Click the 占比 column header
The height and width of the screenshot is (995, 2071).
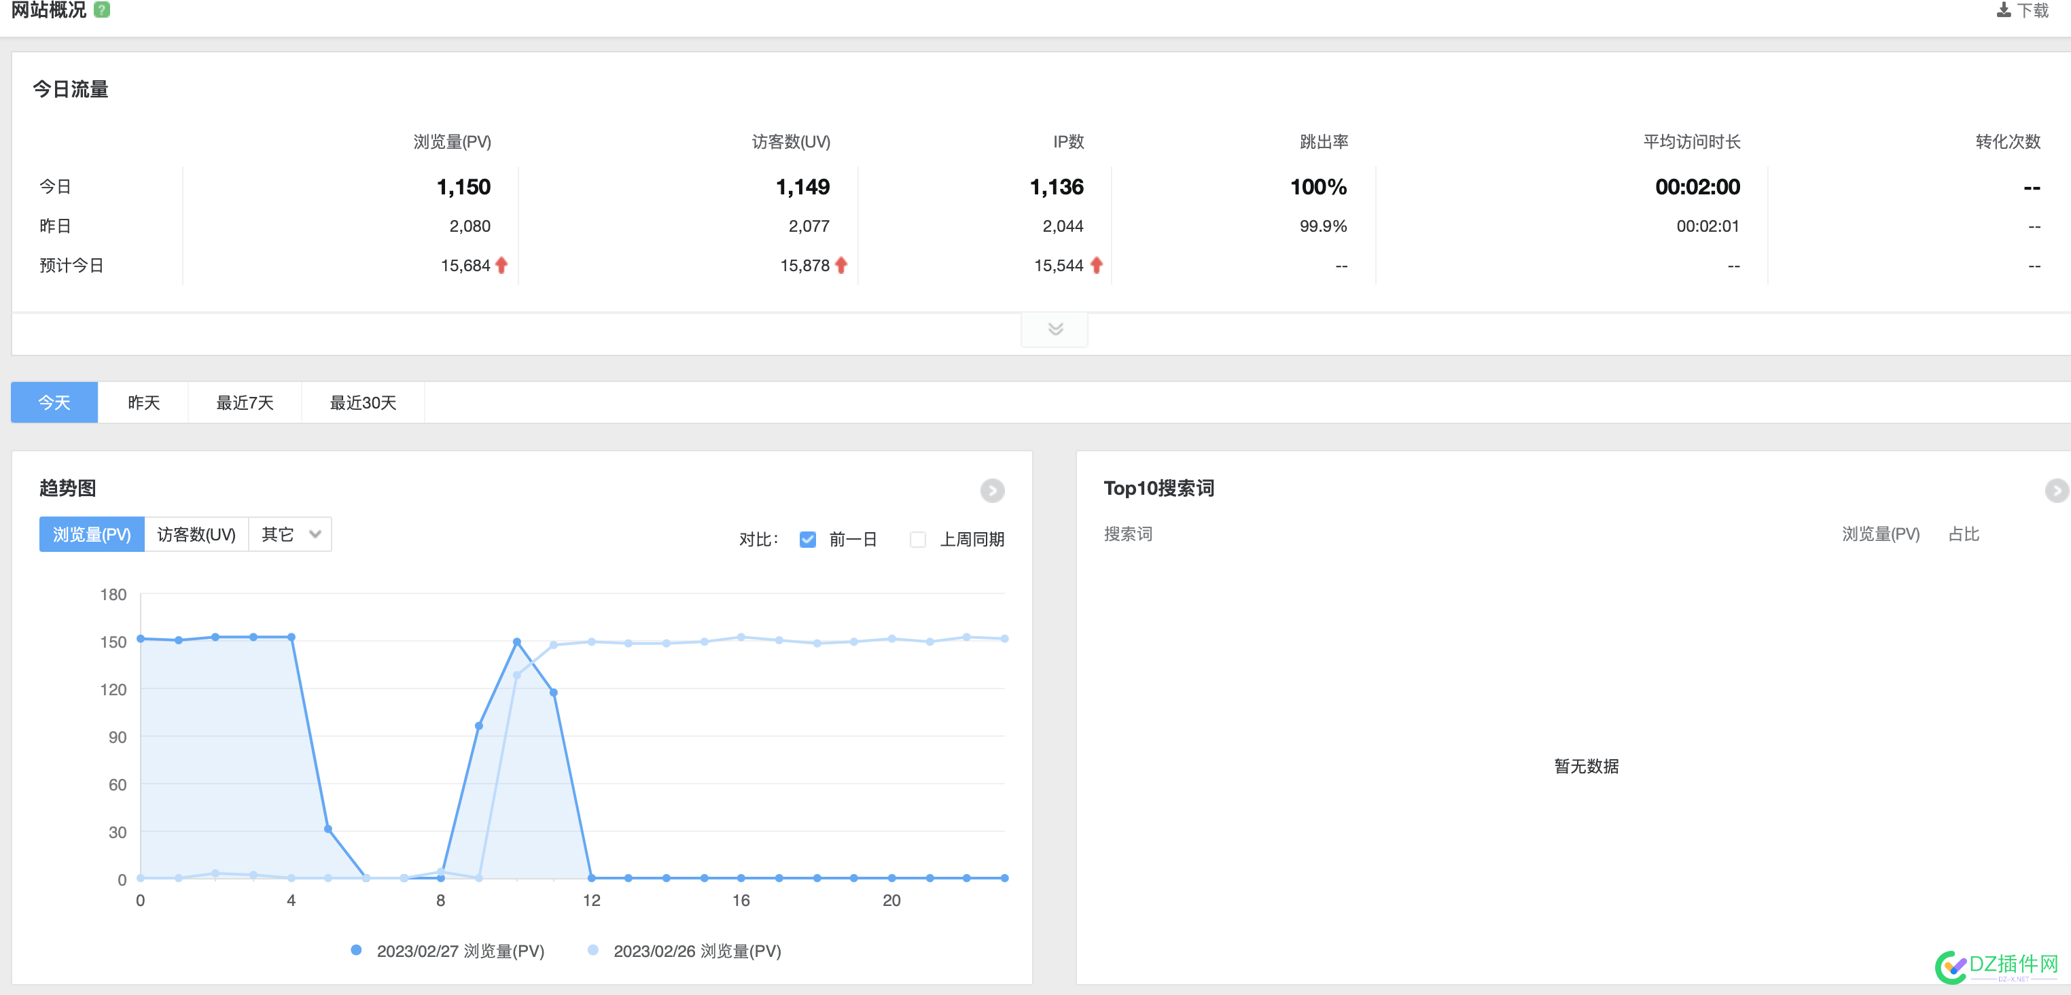pyautogui.click(x=1964, y=534)
